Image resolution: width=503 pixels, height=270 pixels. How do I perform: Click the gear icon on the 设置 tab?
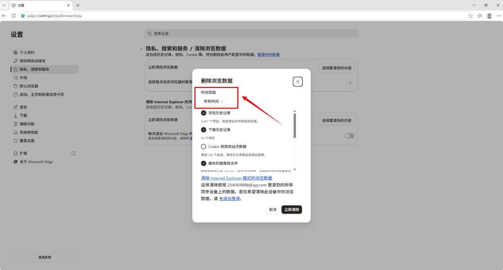(x=14, y=5)
